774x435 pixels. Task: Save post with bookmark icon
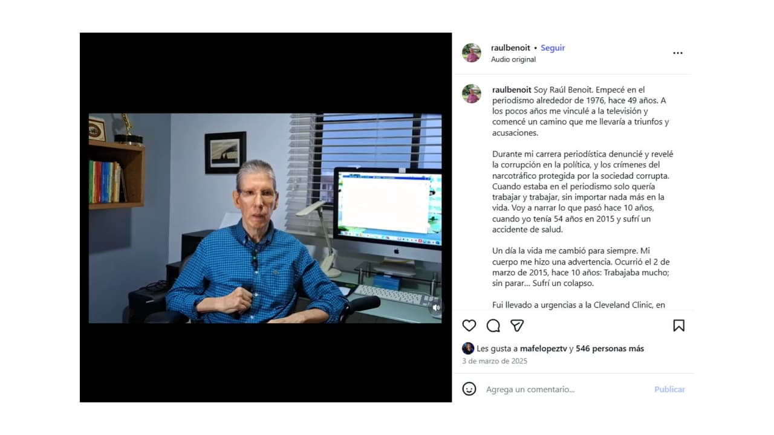tap(678, 326)
